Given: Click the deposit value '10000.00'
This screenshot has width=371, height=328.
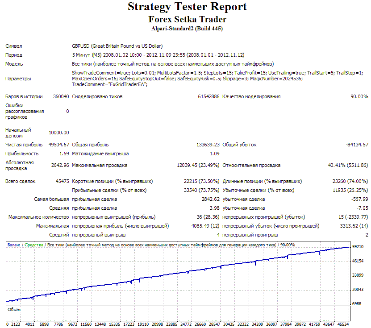Looking at the screenshot, I should point(59,133).
